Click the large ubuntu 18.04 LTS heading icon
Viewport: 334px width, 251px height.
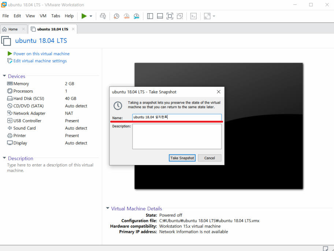[6, 41]
